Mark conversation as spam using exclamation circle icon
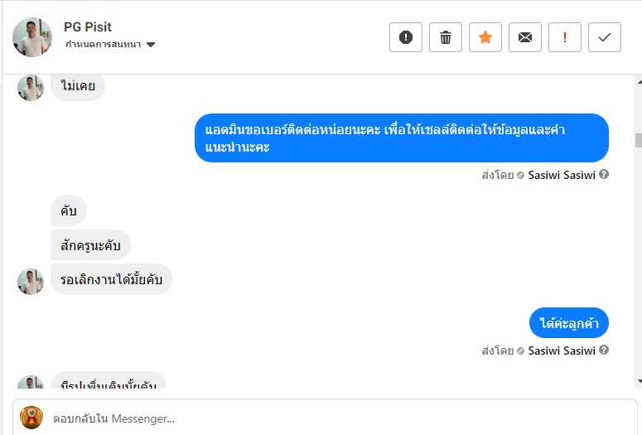 (406, 37)
